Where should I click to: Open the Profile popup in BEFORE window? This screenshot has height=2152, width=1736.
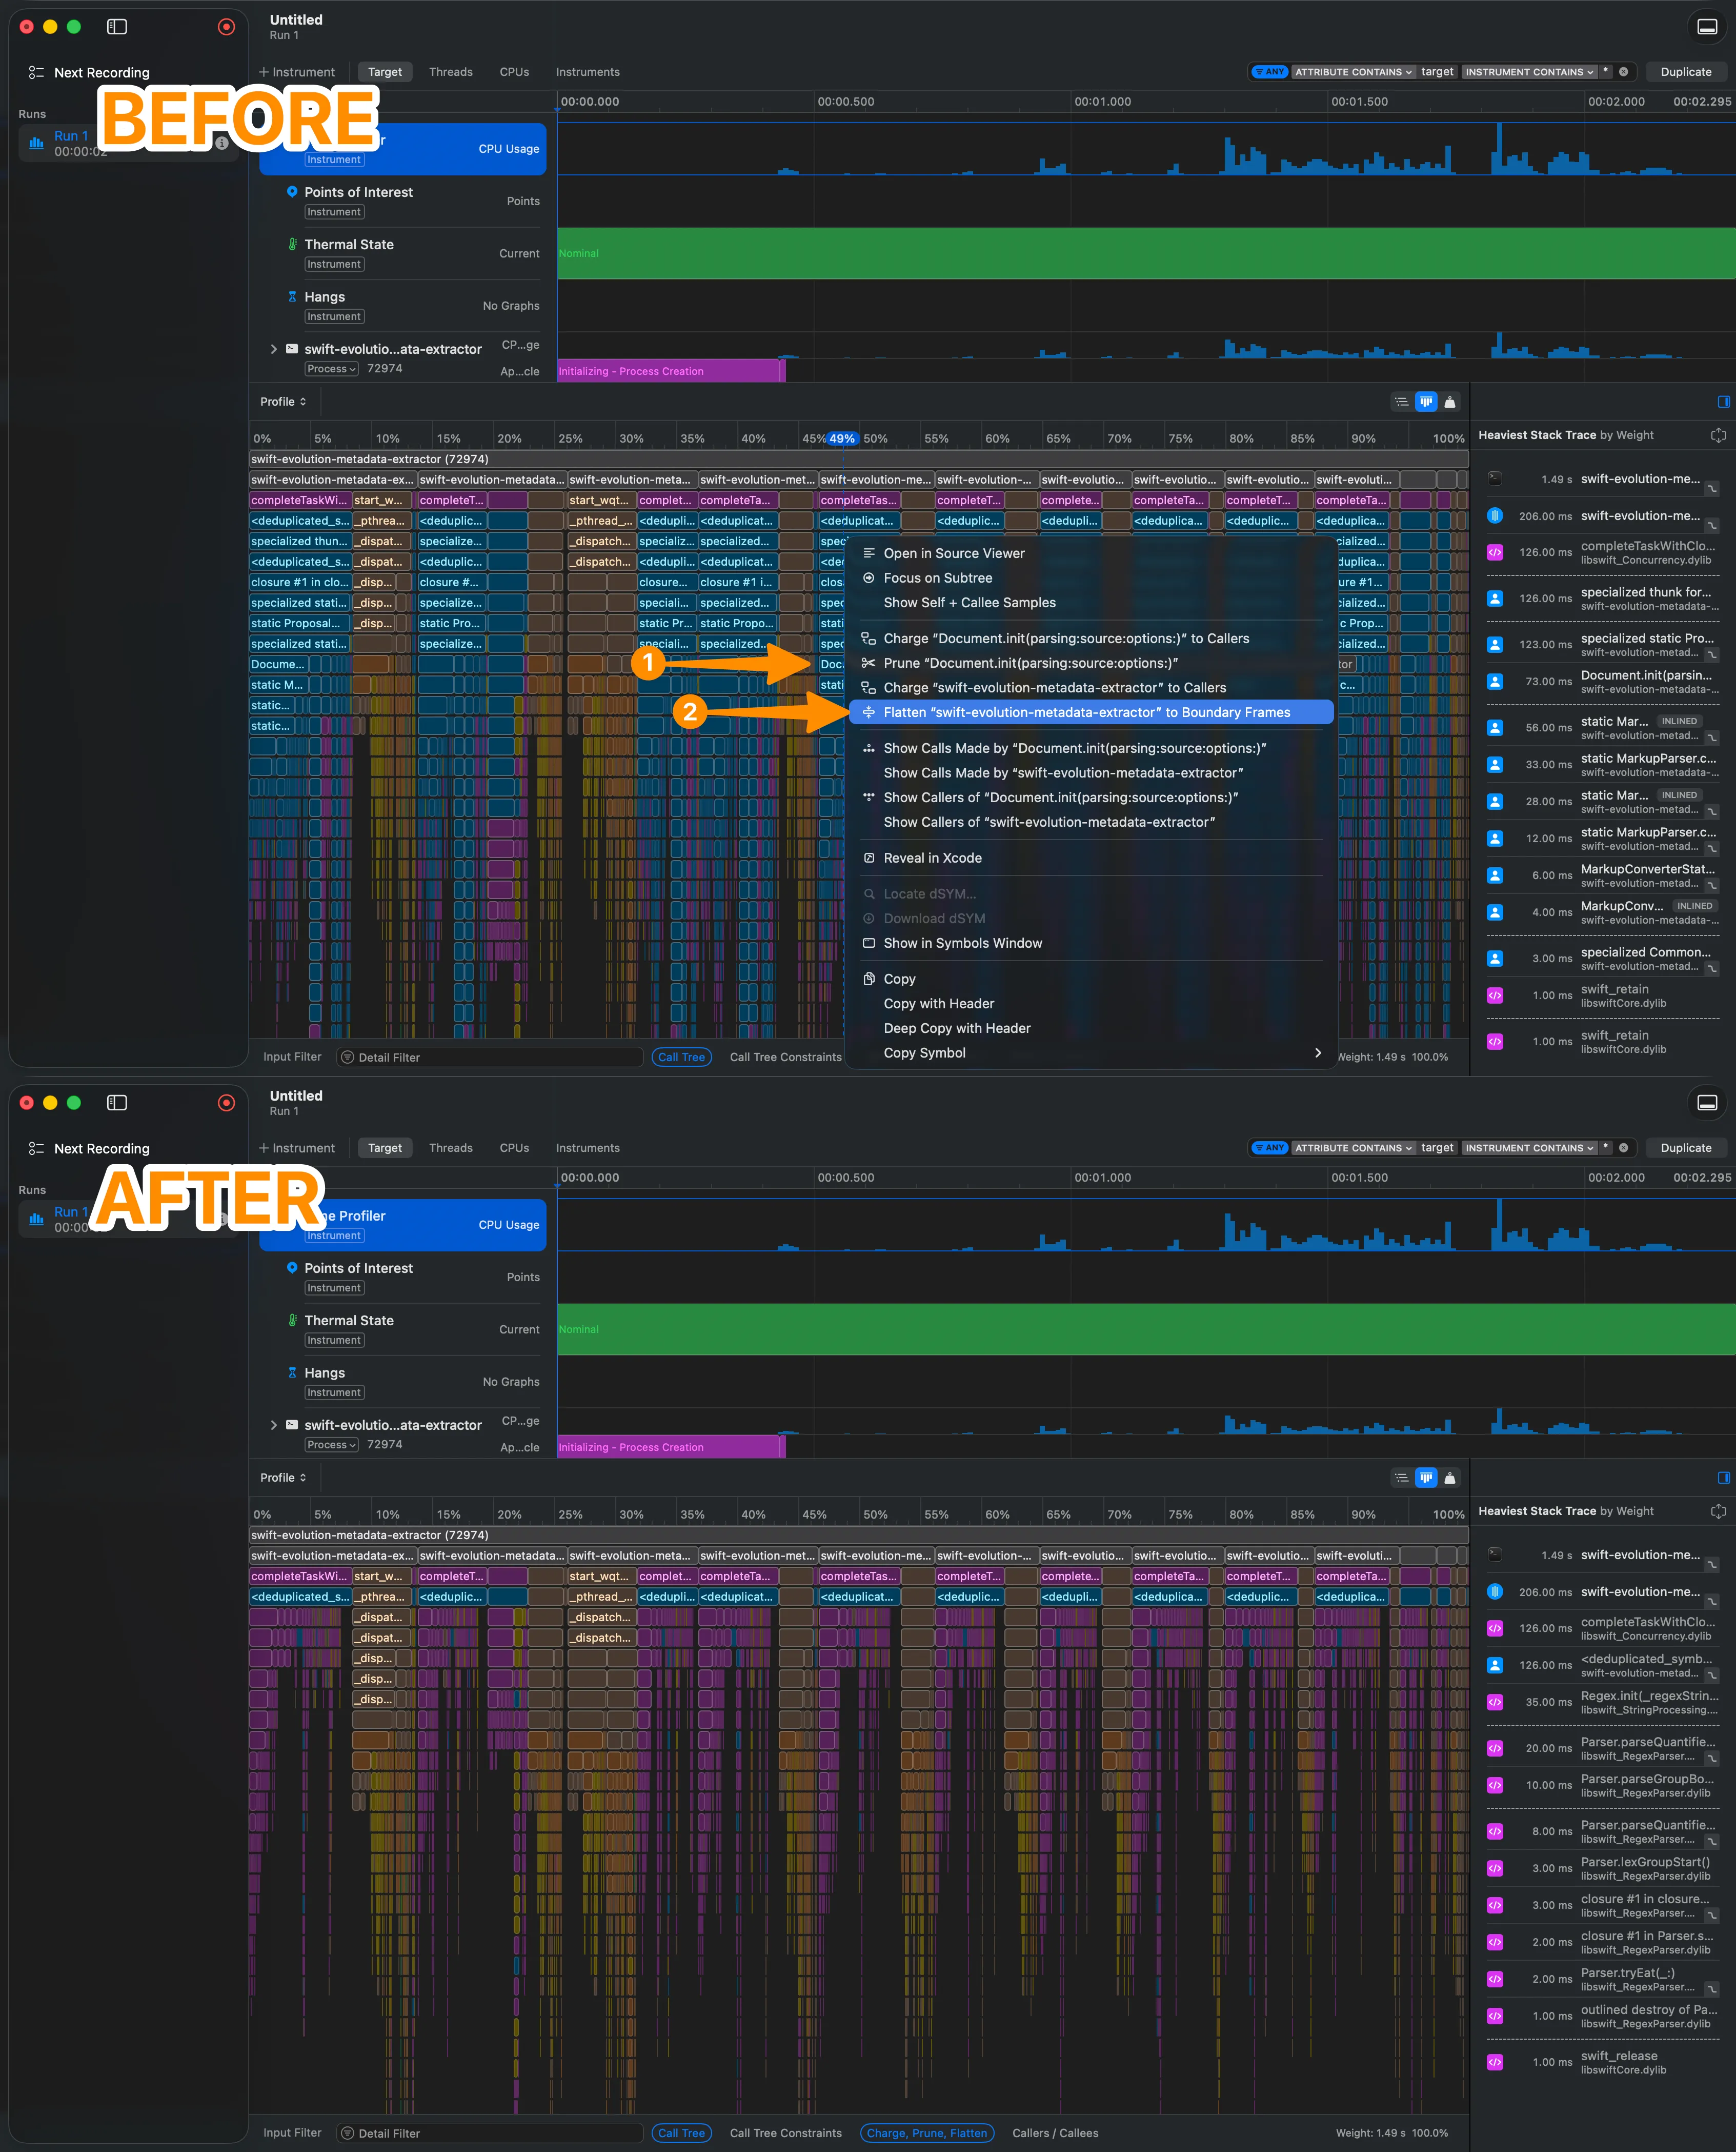(x=283, y=401)
